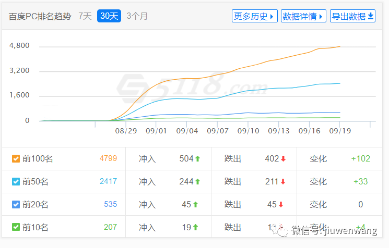Click the download icon on 导出数据

(371, 16)
